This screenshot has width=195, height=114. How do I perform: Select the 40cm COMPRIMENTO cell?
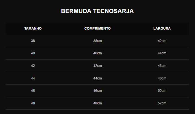click(97, 53)
